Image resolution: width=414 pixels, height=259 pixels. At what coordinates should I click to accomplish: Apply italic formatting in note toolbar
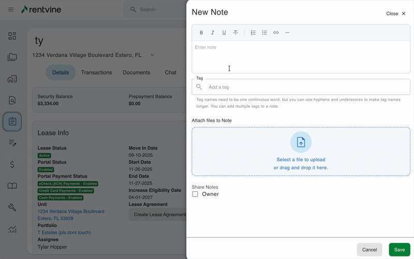(213, 33)
